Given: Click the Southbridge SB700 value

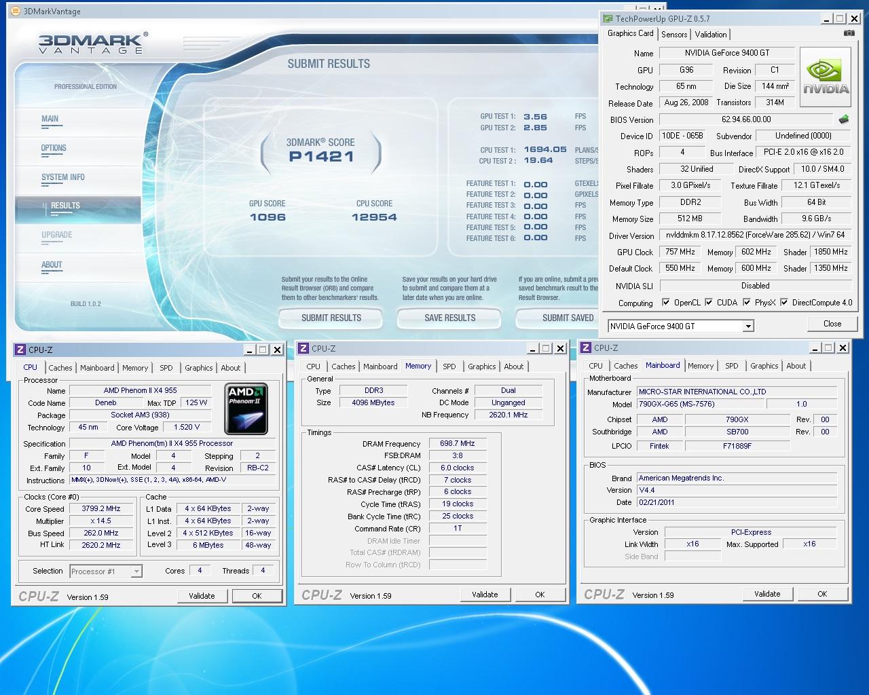Looking at the screenshot, I should click(x=737, y=432).
